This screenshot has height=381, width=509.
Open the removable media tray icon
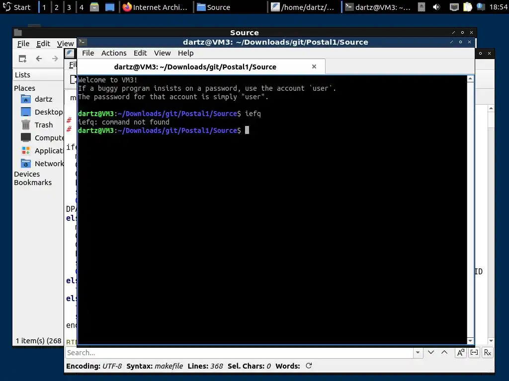click(x=422, y=7)
